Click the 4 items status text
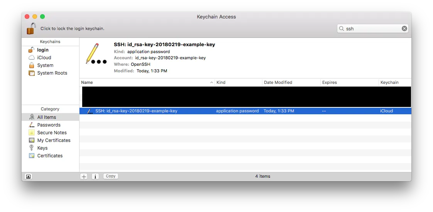 262,176
